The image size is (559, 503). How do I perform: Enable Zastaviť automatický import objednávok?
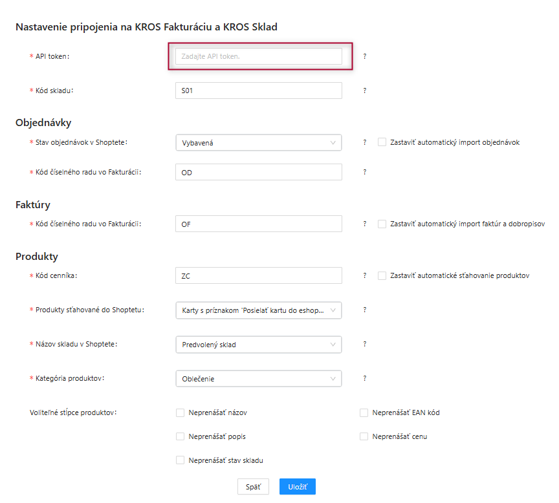382,142
